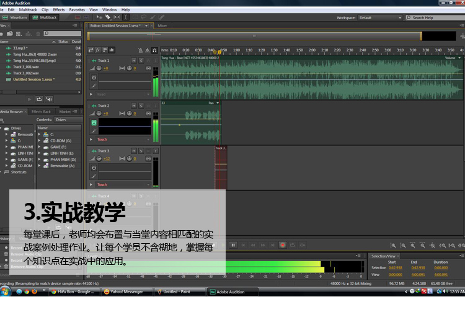Open Yahoo! Messenger from taskbar
Image resolution: width=465 pixels, height=315 pixels.
coord(127,292)
